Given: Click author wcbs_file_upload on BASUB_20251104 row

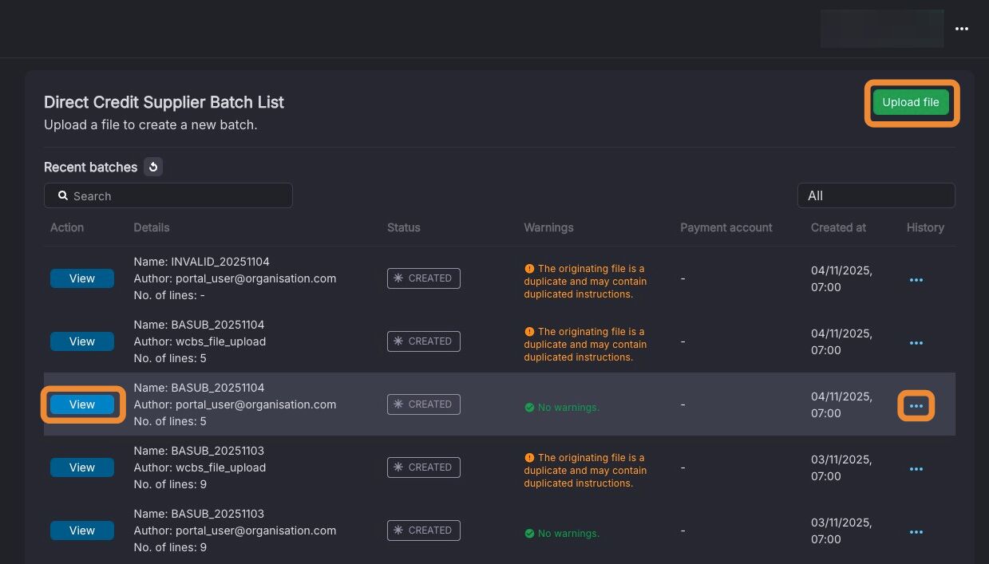Looking at the screenshot, I should pyautogui.click(x=200, y=341).
